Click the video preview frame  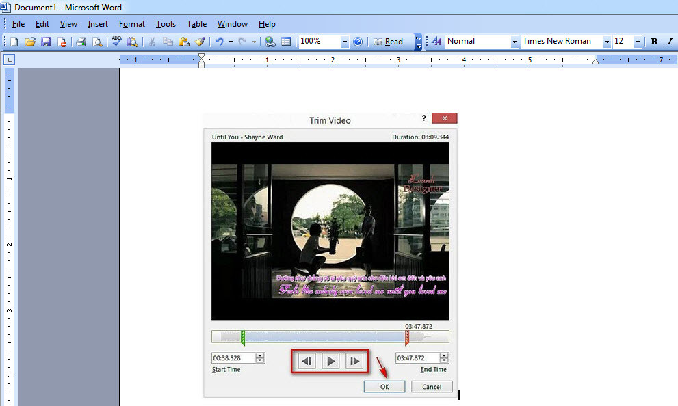[x=330, y=231]
